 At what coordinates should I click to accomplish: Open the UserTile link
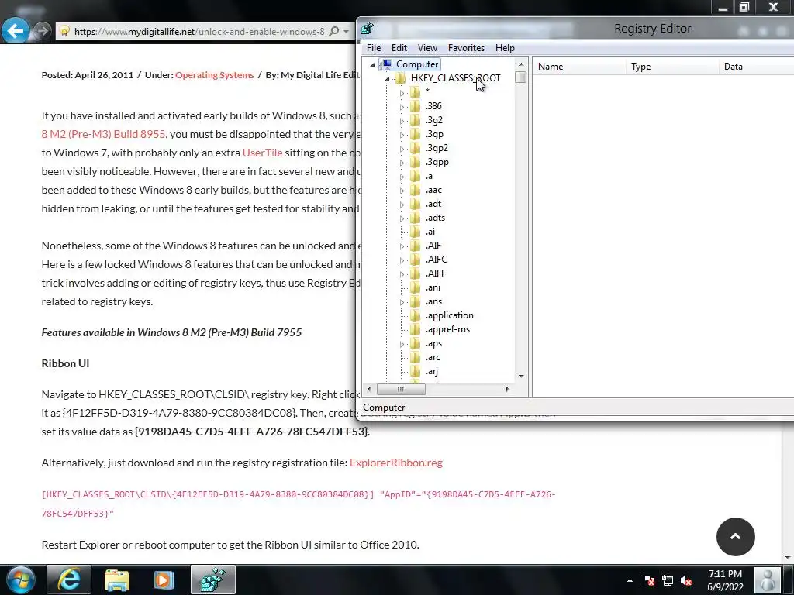(x=262, y=153)
